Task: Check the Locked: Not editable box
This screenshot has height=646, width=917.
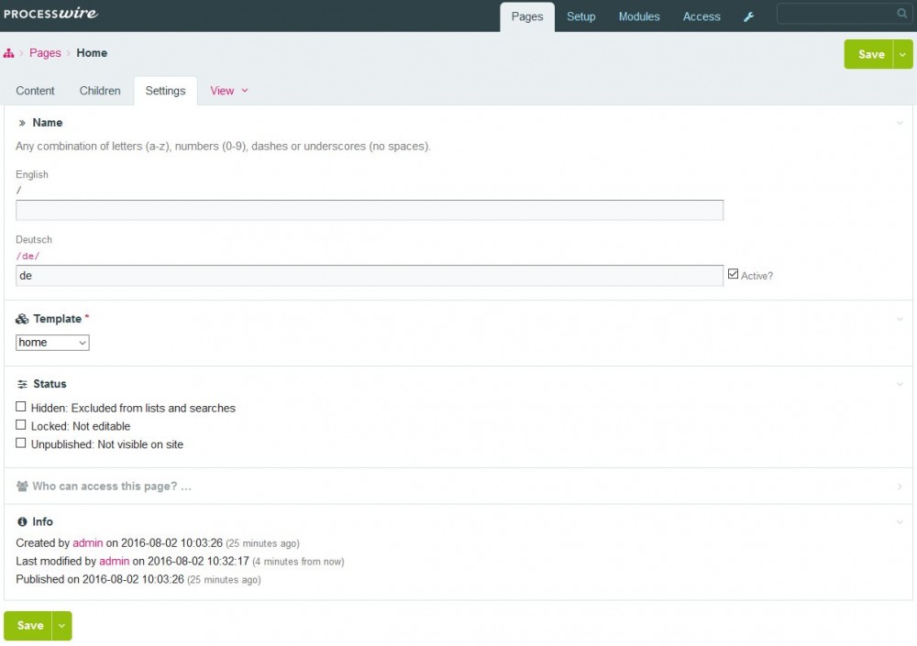Action: click(x=21, y=425)
